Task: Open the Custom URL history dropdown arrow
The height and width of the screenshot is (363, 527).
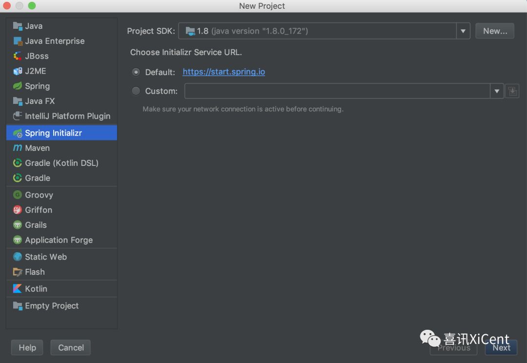Action: pos(497,91)
